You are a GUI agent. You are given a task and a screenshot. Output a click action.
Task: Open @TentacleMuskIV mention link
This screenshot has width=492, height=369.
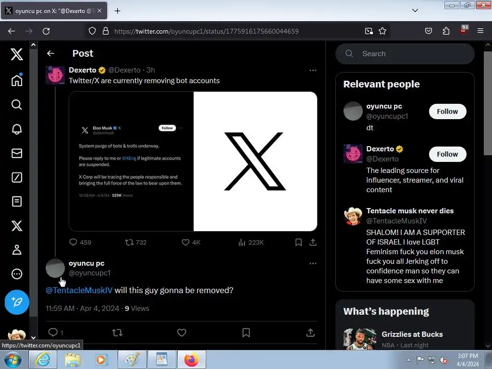[x=79, y=290]
